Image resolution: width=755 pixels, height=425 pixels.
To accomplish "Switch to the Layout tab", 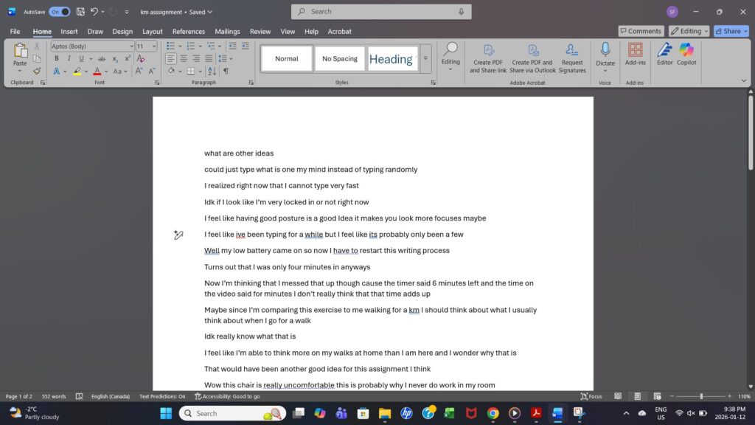I will click(x=153, y=32).
